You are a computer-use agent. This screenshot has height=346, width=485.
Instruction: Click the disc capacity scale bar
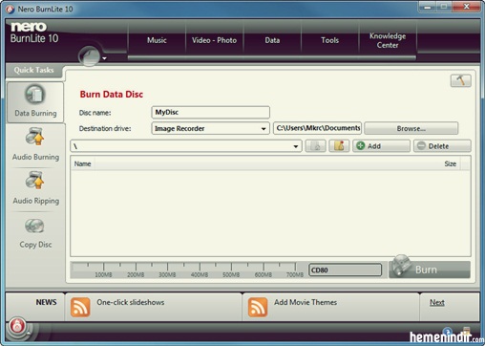click(x=187, y=270)
